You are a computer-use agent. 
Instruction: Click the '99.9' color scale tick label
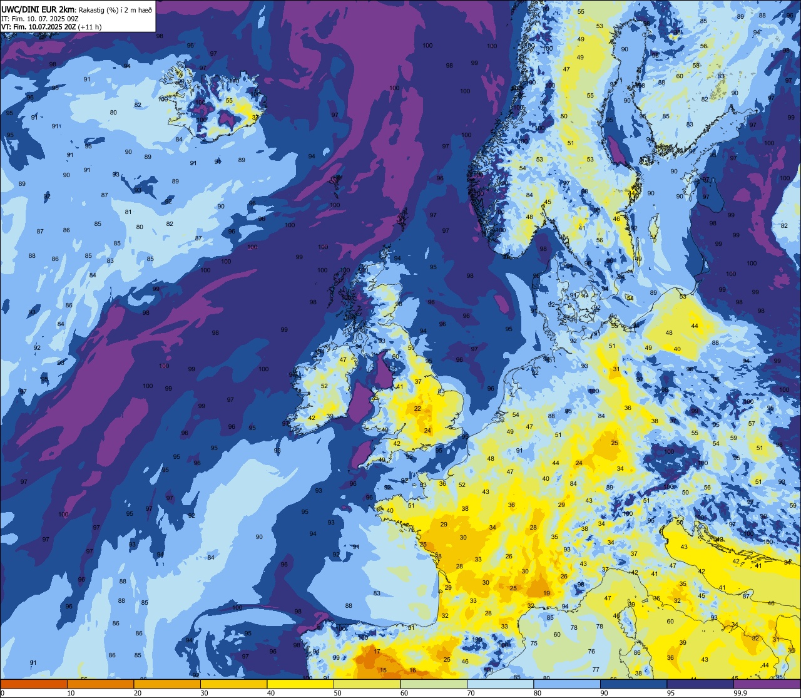click(741, 693)
